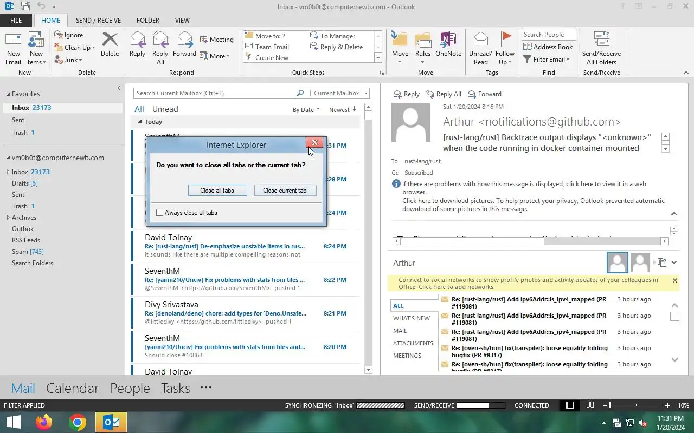Collapse the Favorites section
The height and width of the screenshot is (433, 694).
[8, 94]
